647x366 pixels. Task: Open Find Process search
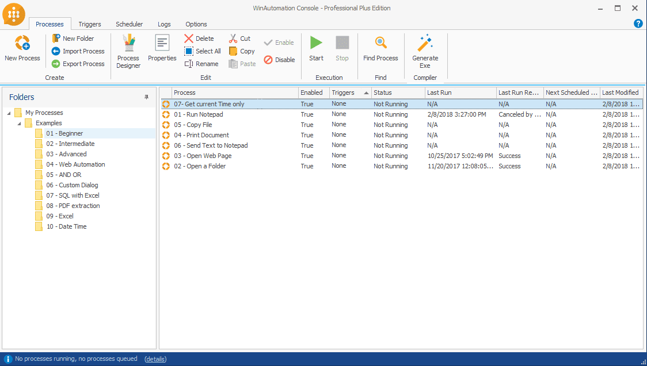380,49
